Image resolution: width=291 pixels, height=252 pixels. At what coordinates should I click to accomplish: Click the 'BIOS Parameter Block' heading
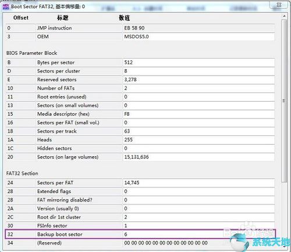click(x=31, y=53)
